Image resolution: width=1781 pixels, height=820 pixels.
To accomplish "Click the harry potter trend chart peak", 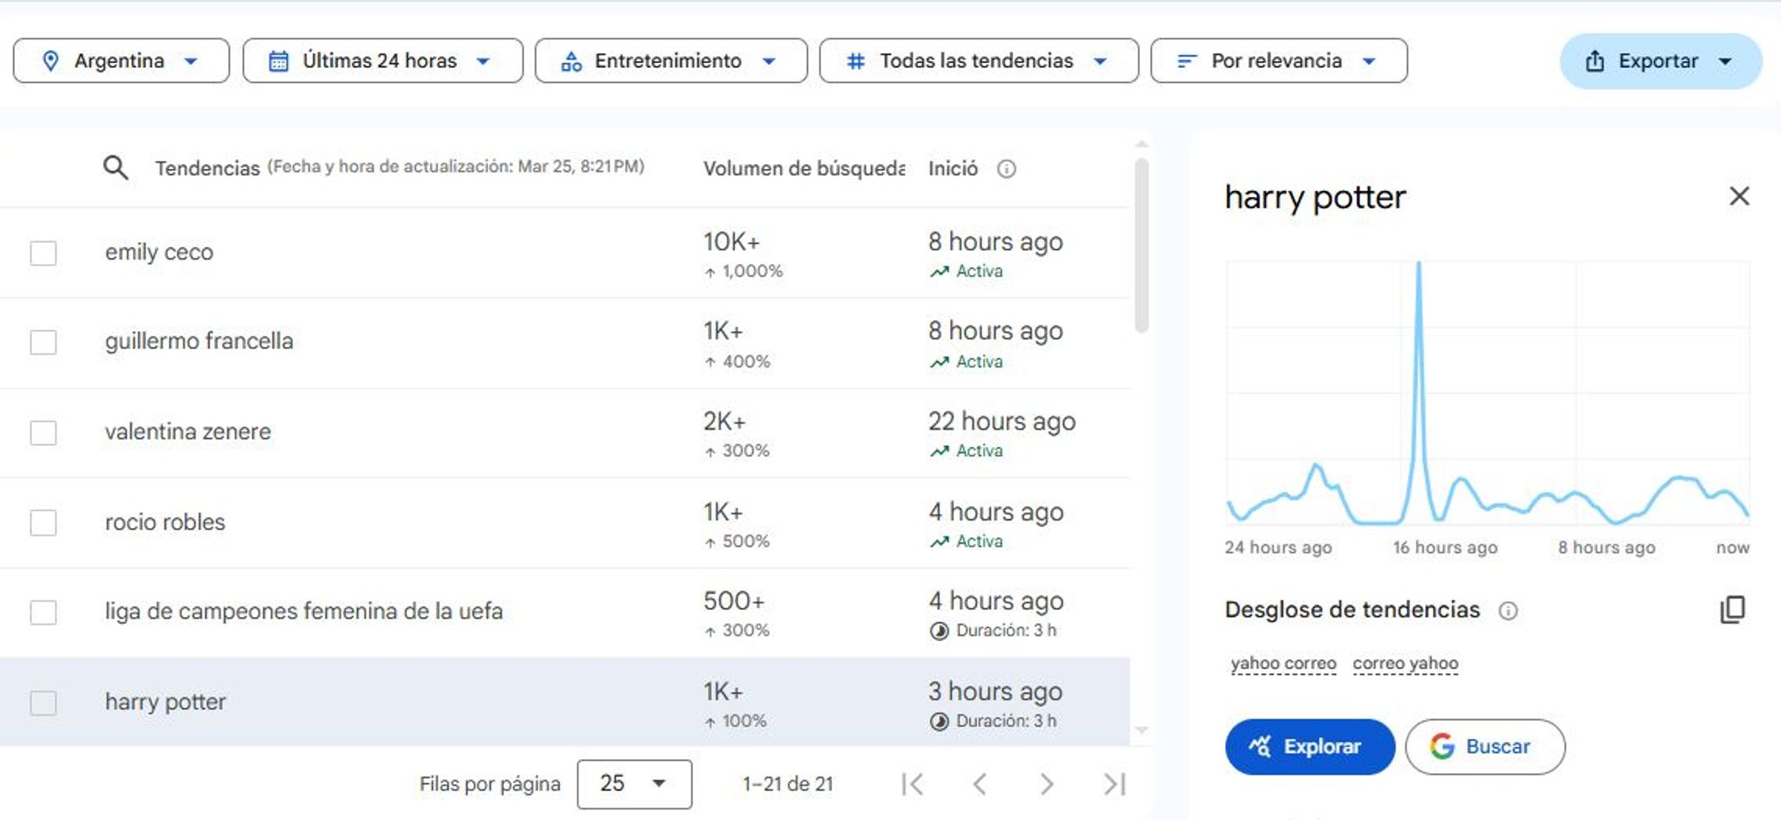I will tap(1418, 264).
